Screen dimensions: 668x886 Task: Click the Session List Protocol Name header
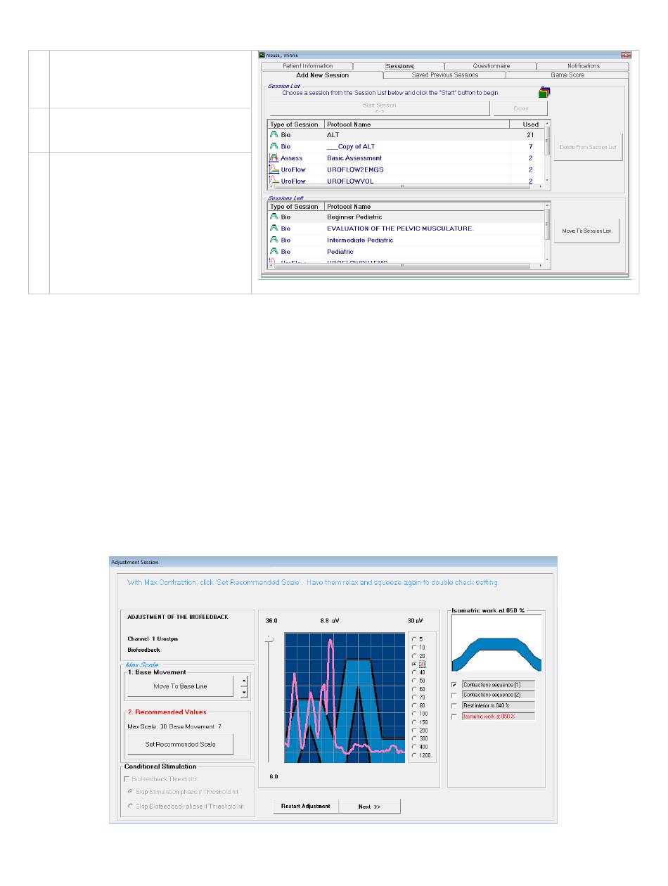(x=418, y=124)
